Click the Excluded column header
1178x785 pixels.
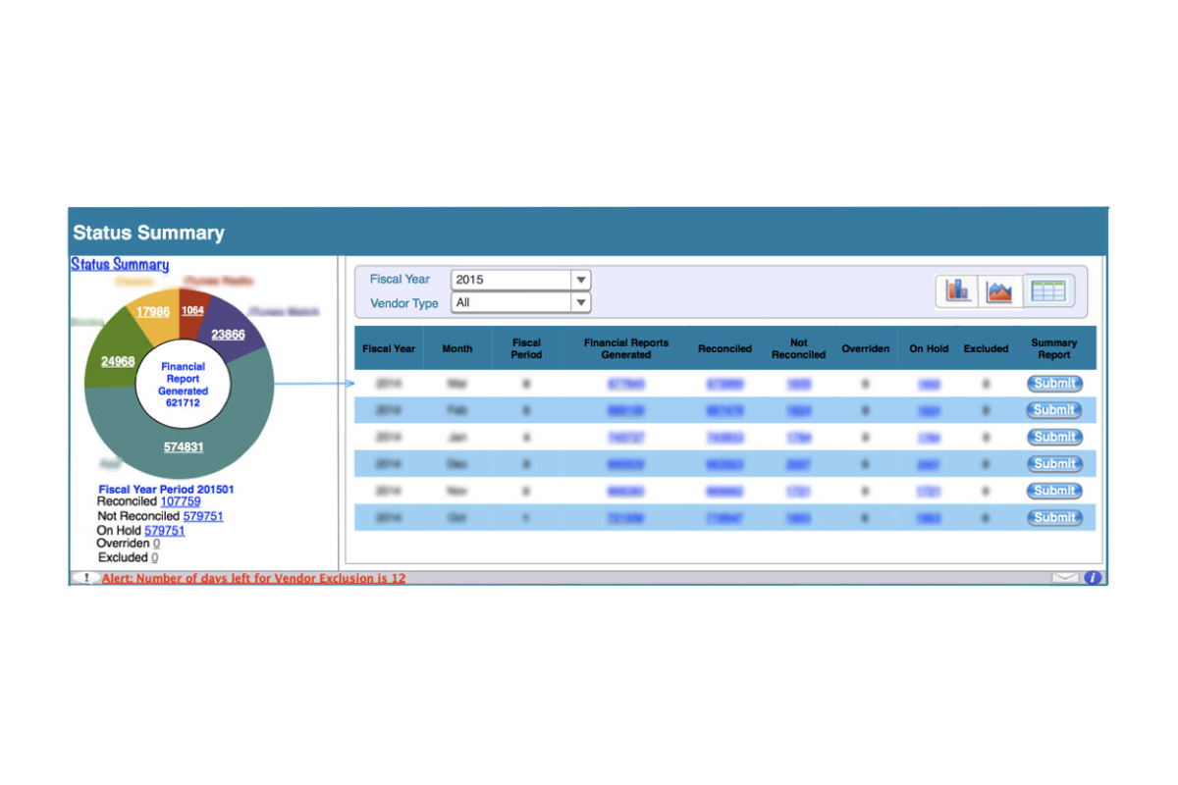coord(987,348)
